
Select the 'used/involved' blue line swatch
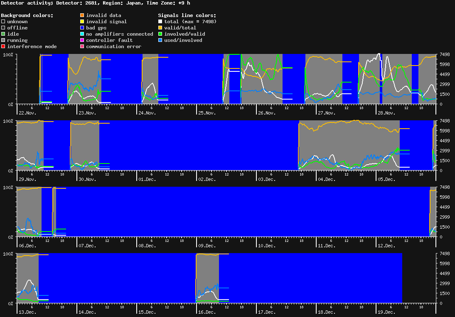coord(160,40)
